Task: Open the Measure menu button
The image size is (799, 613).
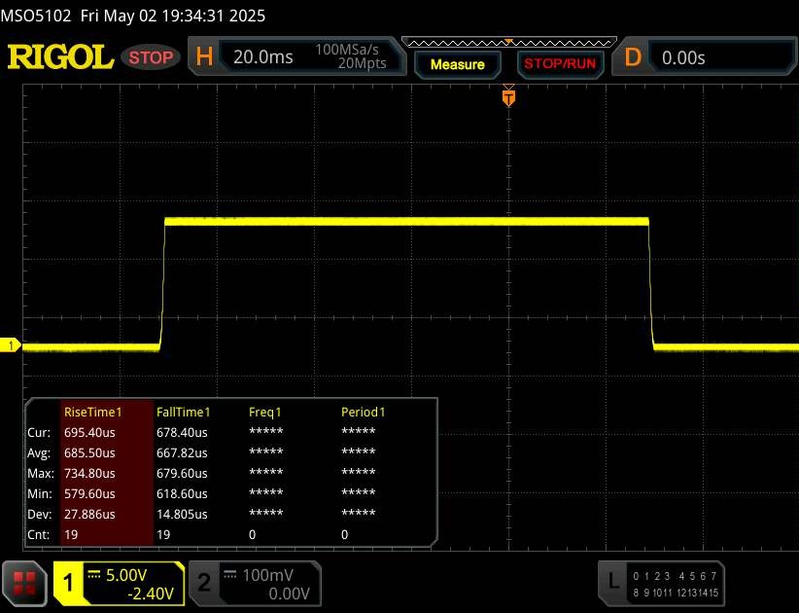Action: point(457,65)
